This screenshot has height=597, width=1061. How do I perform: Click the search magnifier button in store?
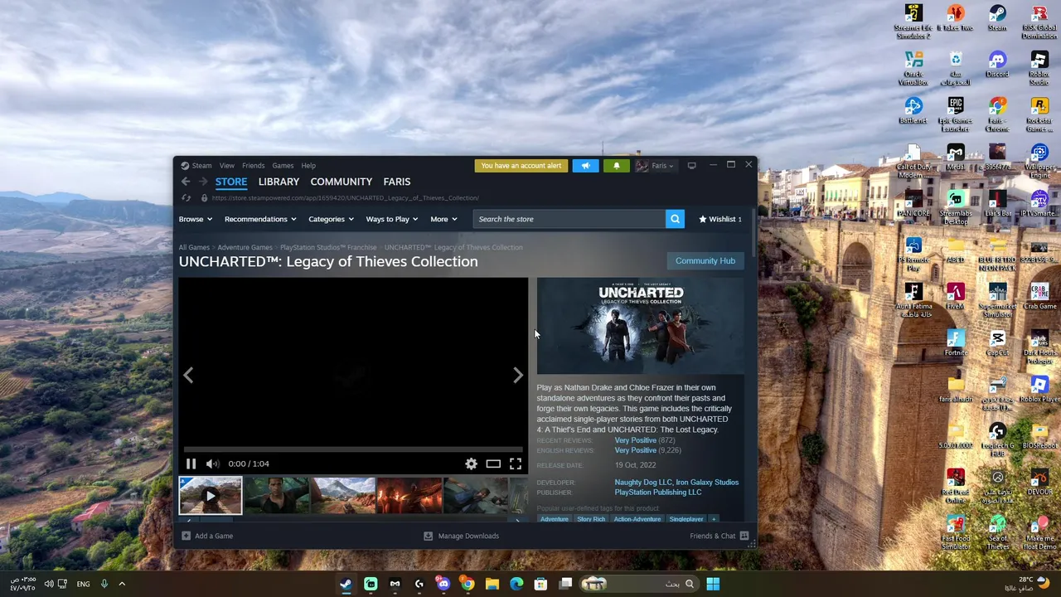[675, 219]
